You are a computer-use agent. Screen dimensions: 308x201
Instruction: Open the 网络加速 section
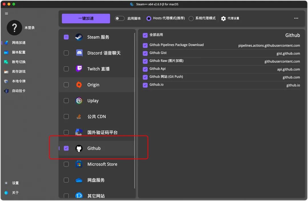(19, 42)
